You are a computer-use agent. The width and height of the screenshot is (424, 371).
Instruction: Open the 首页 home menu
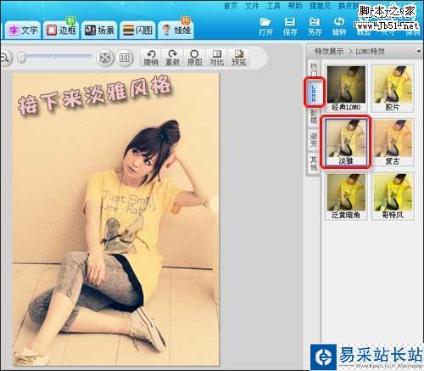[231, 6]
